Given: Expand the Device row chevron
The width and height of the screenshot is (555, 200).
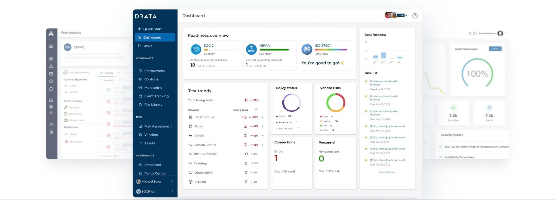Looking at the screenshot, I should point(262,136).
